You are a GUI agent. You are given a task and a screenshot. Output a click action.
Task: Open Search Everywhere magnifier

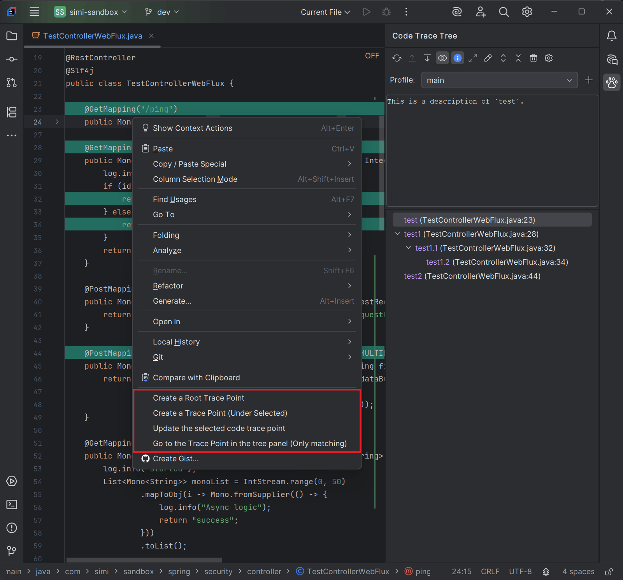(504, 12)
